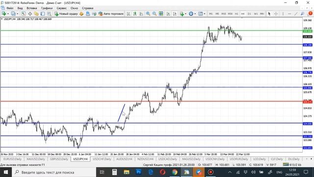The height and width of the screenshot is (177, 314).
Task: Select the Cursor arrow tool
Action: point(269,14)
